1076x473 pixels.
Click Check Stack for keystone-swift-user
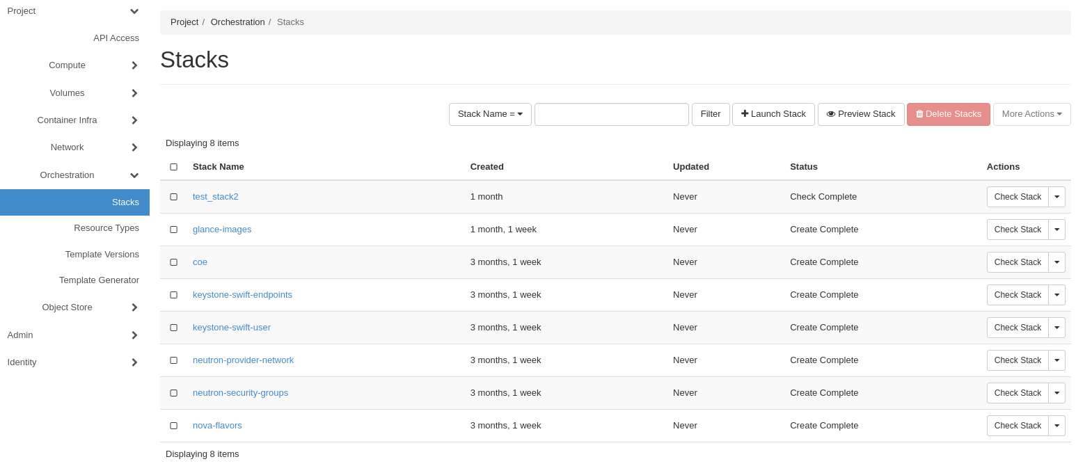[x=1018, y=328]
